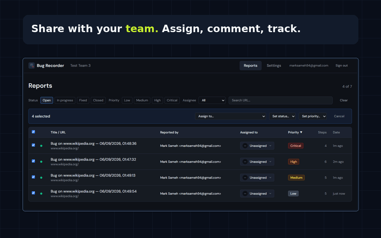The height and width of the screenshot is (238, 381).
Task: Click the Sign out link
Action: pyautogui.click(x=342, y=65)
